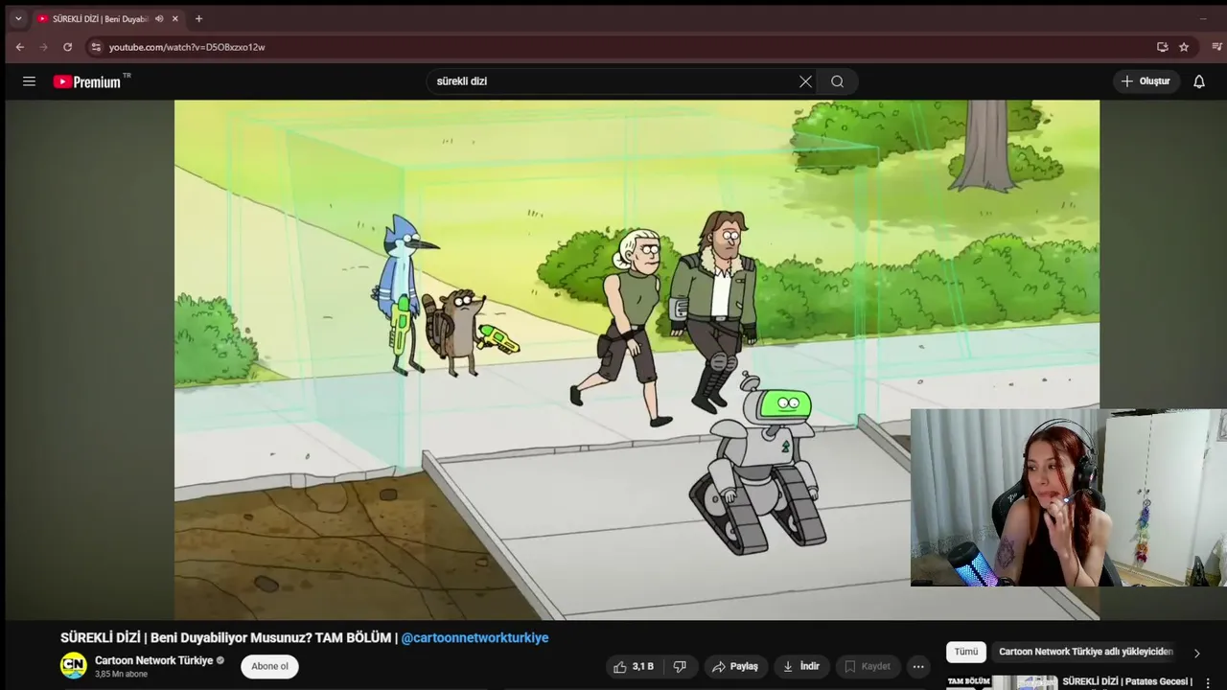Open the tab search dropdown arrow
The height and width of the screenshot is (690, 1227).
point(18,18)
